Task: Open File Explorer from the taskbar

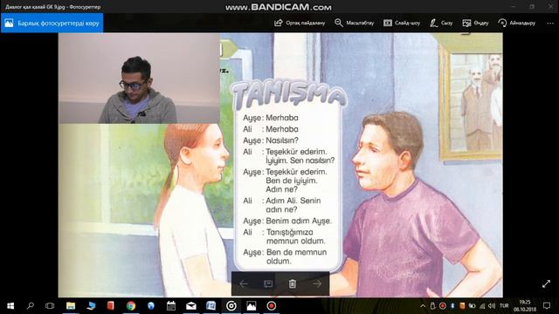Action: 71,306
